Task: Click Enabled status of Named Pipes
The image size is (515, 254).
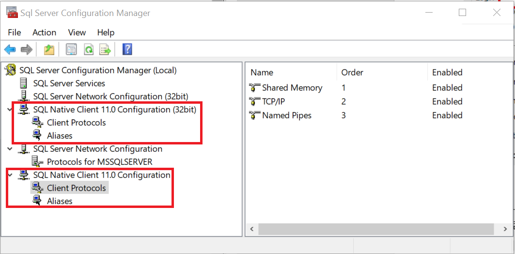Action: pyautogui.click(x=447, y=115)
